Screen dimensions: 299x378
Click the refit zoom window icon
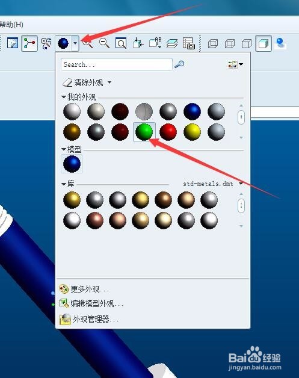pyautogui.click(x=121, y=43)
